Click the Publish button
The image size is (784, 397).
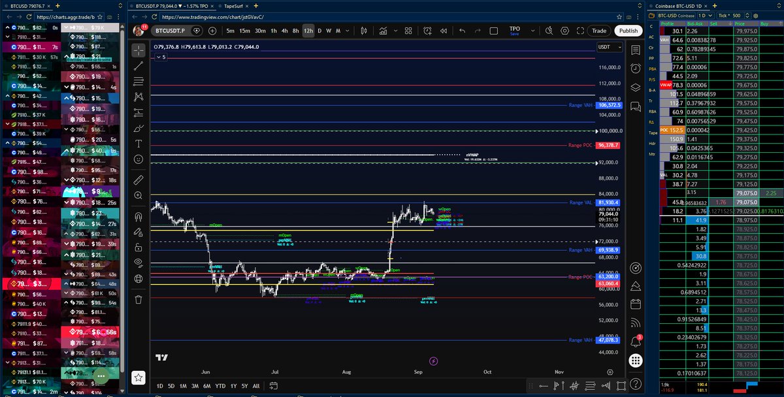coord(629,31)
